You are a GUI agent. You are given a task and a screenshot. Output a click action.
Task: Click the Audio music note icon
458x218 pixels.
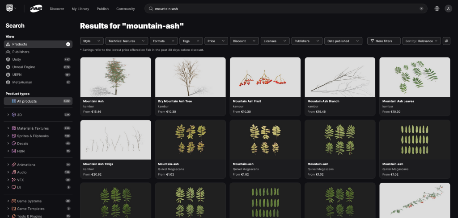pos(14,172)
